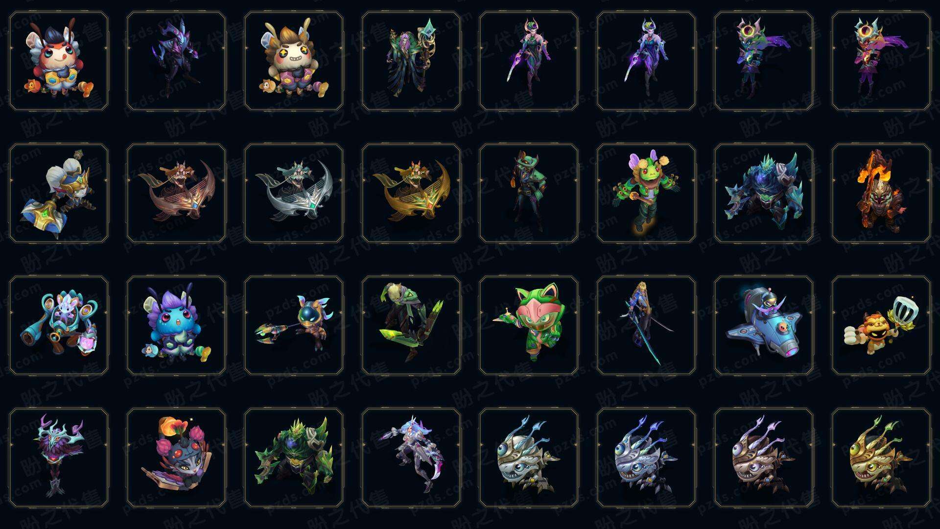Pick the blue crystal rock golem
The width and height of the screenshot is (940, 529).
764,193
